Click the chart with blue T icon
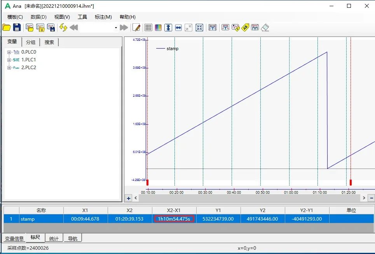The height and width of the screenshot is (254, 375). pos(255,27)
